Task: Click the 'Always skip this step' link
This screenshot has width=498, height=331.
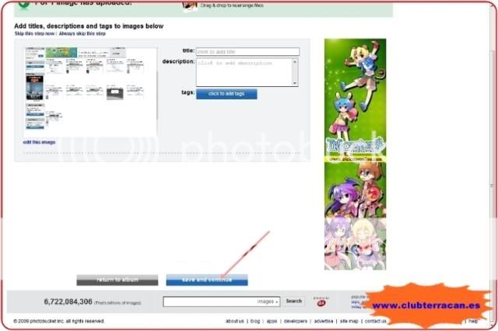Action: [82, 33]
